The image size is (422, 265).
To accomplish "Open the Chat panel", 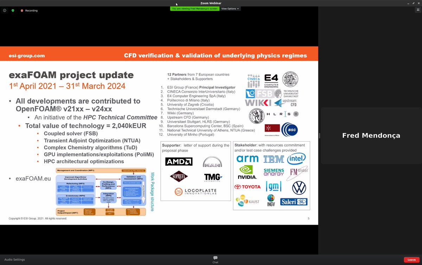I will click(215, 259).
